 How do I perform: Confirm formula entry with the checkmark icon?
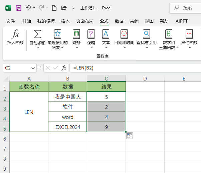[56, 68]
